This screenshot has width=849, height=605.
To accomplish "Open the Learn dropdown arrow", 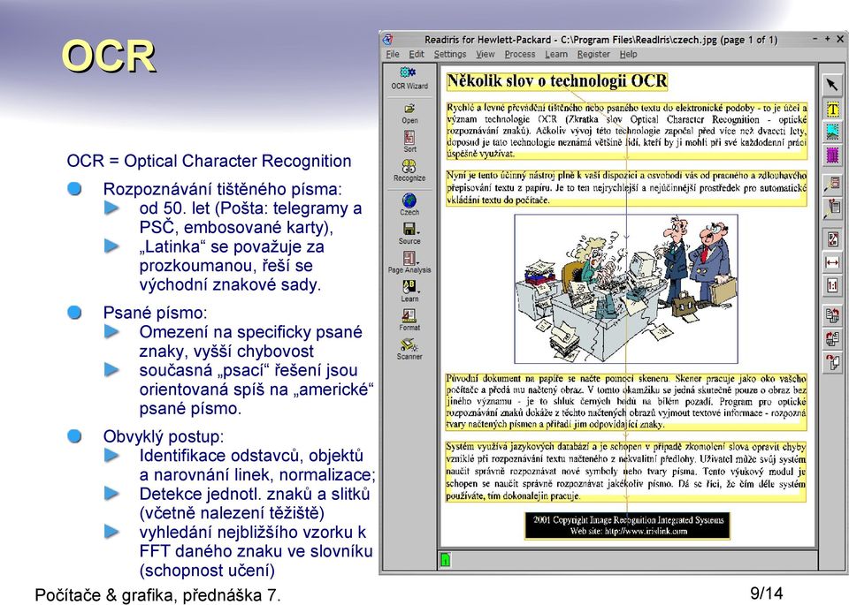I will pyautogui.click(x=418, y=291).
